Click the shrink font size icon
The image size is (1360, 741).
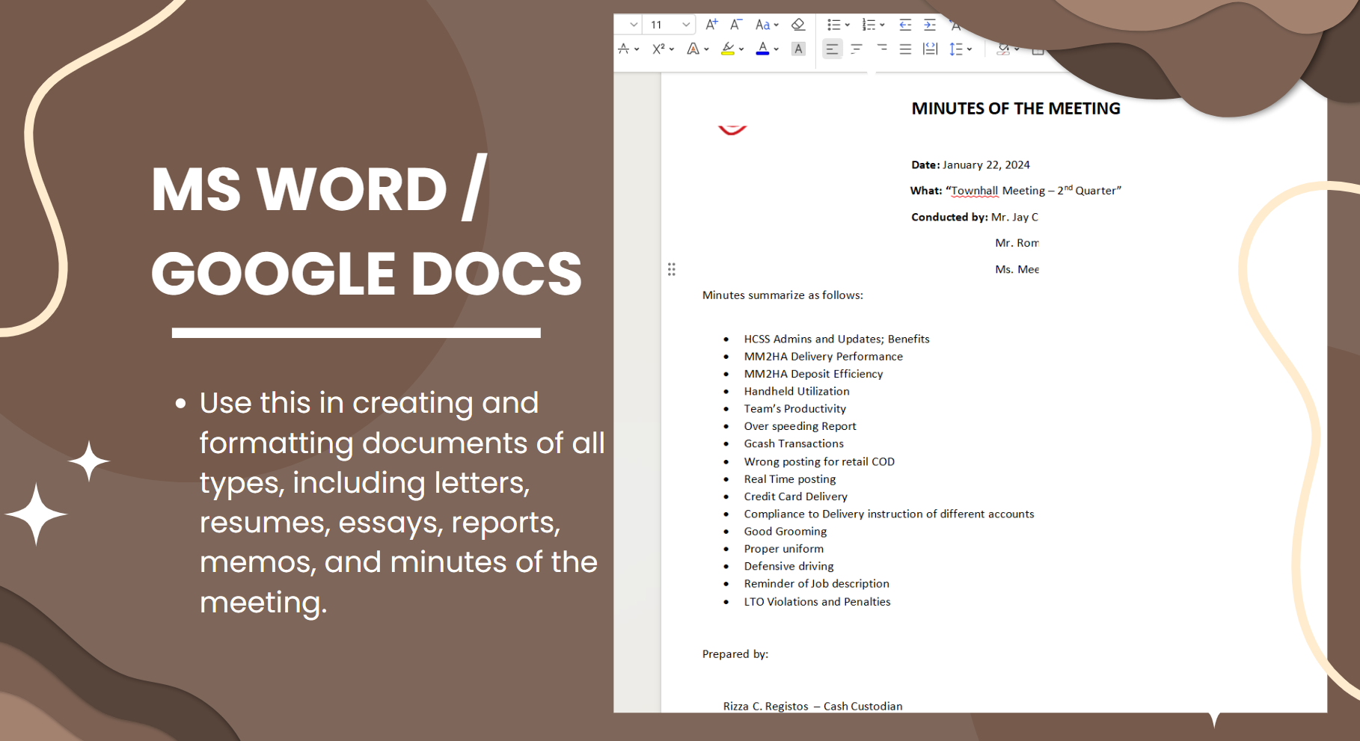(x=736, y=25)
